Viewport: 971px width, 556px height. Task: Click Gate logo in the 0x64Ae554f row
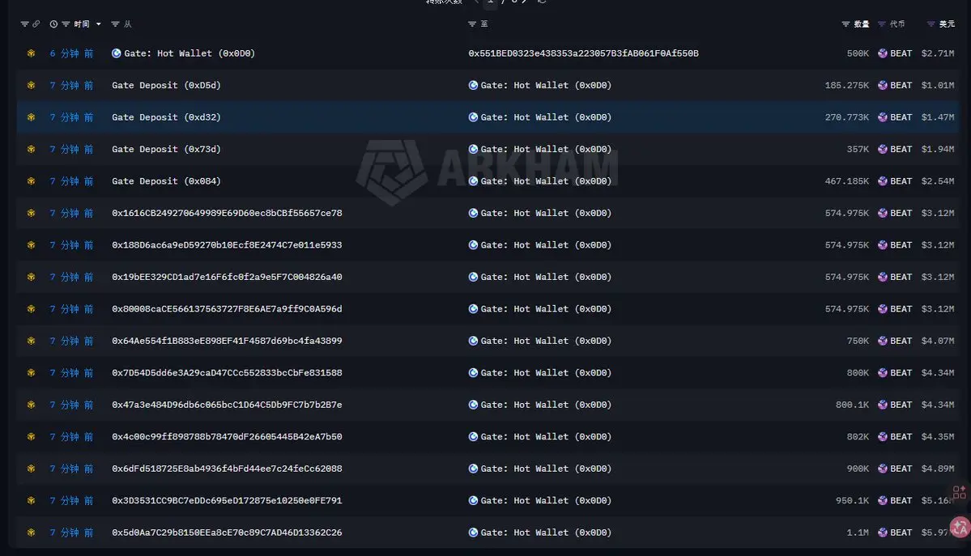(473, 341)
